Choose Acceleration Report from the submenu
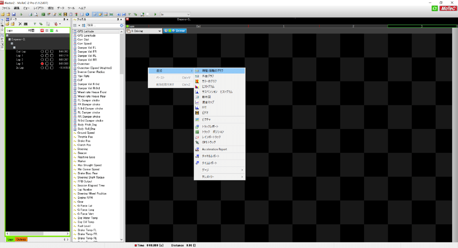The height and width of the screenshot is (248, 458). click(219, 149)
